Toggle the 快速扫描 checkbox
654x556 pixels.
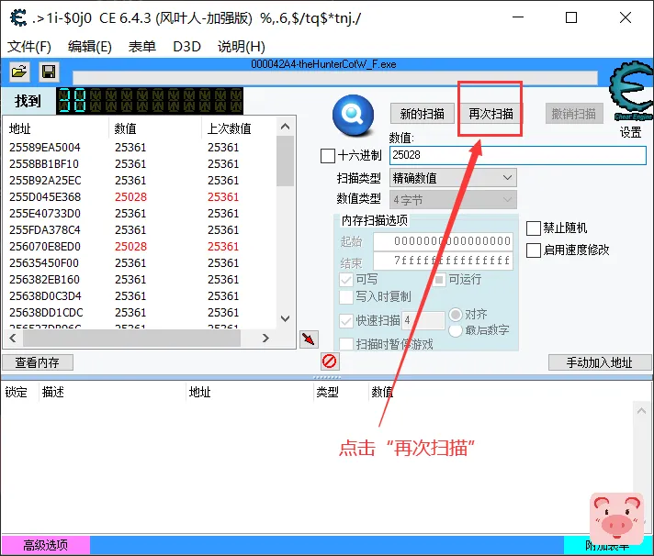pyautogui.click(x=346, y=321)
